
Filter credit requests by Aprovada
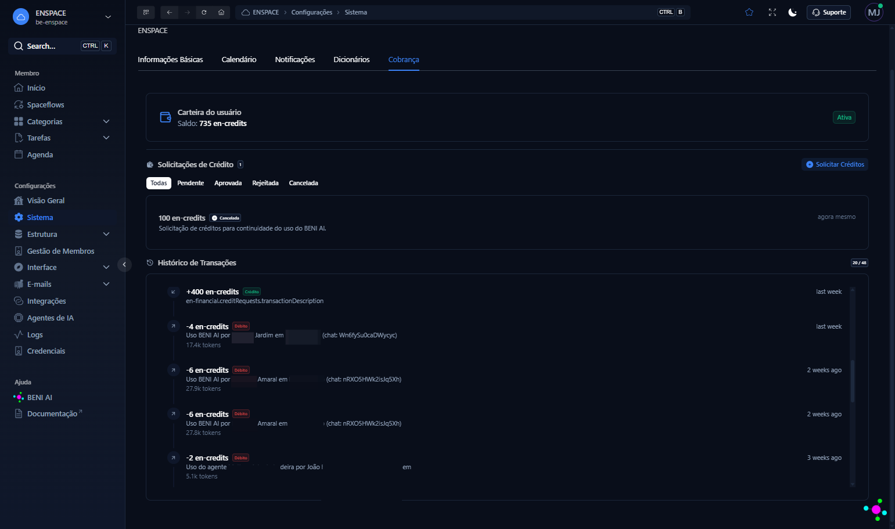(228, 183)
